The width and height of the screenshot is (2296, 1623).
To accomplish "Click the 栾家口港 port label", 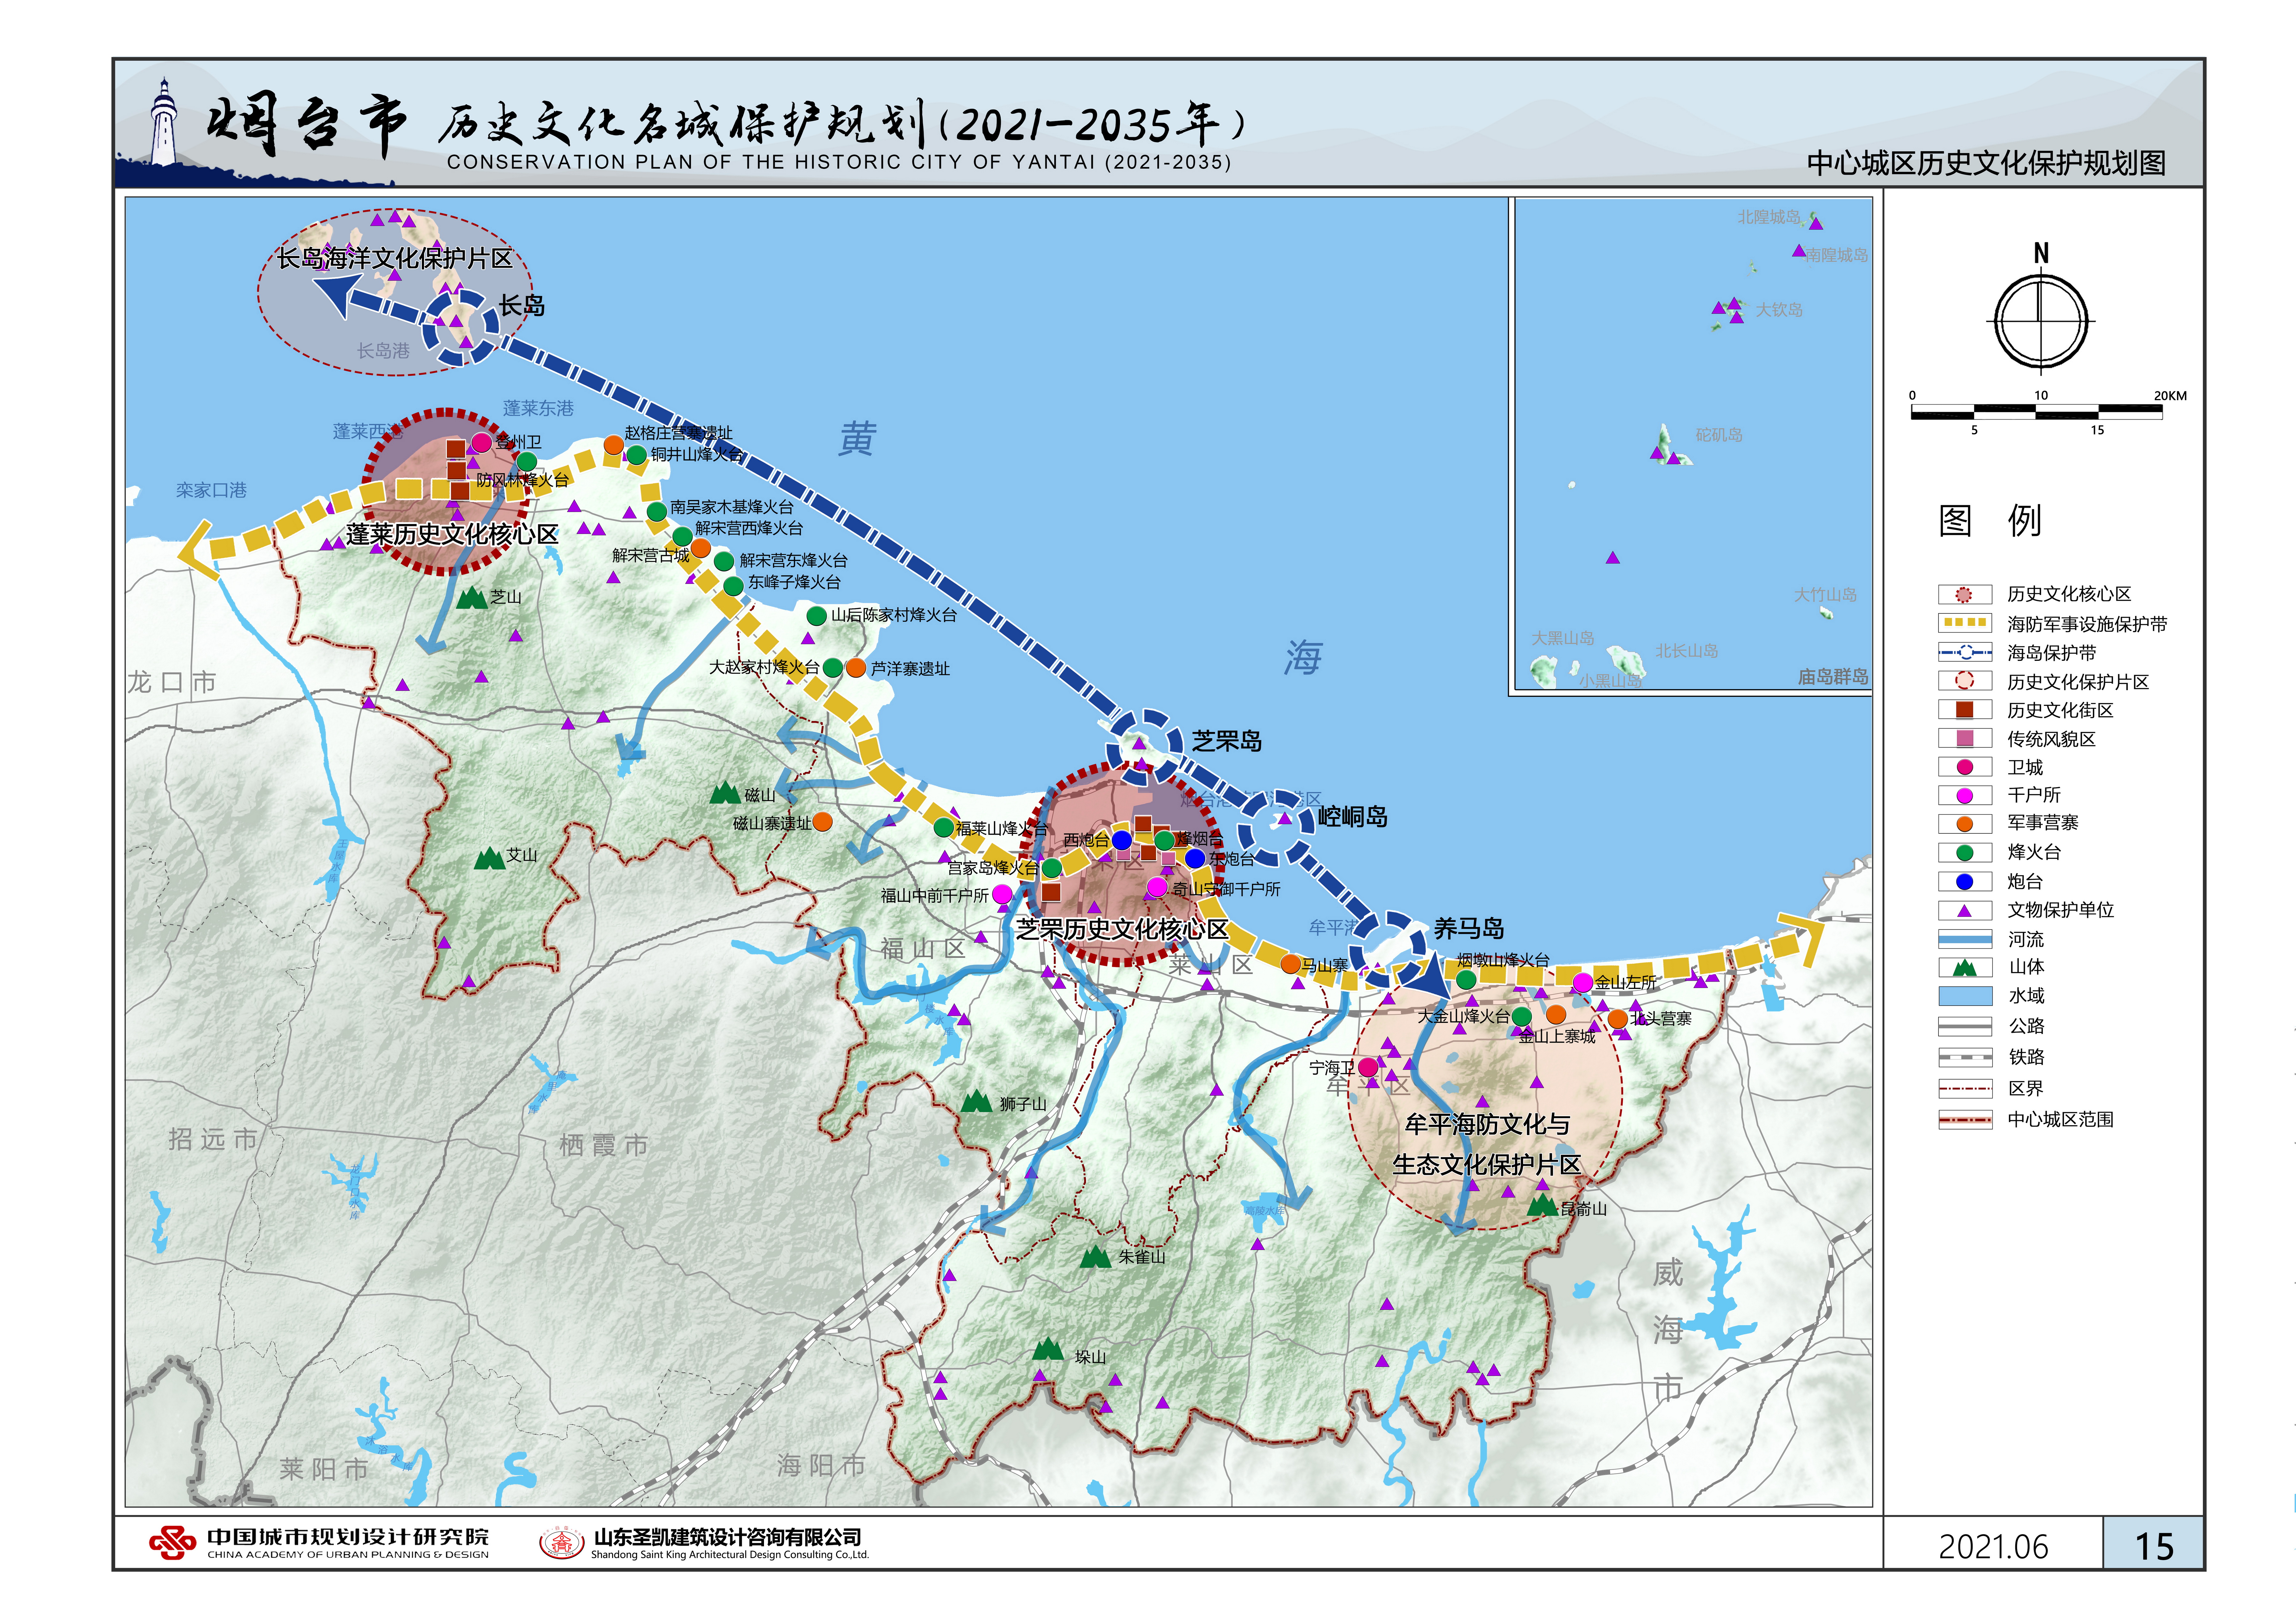I will [x=211, y=491].
